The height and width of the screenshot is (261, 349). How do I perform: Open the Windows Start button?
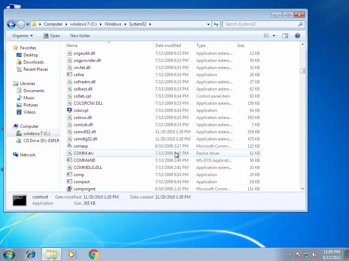pos(9,254)
